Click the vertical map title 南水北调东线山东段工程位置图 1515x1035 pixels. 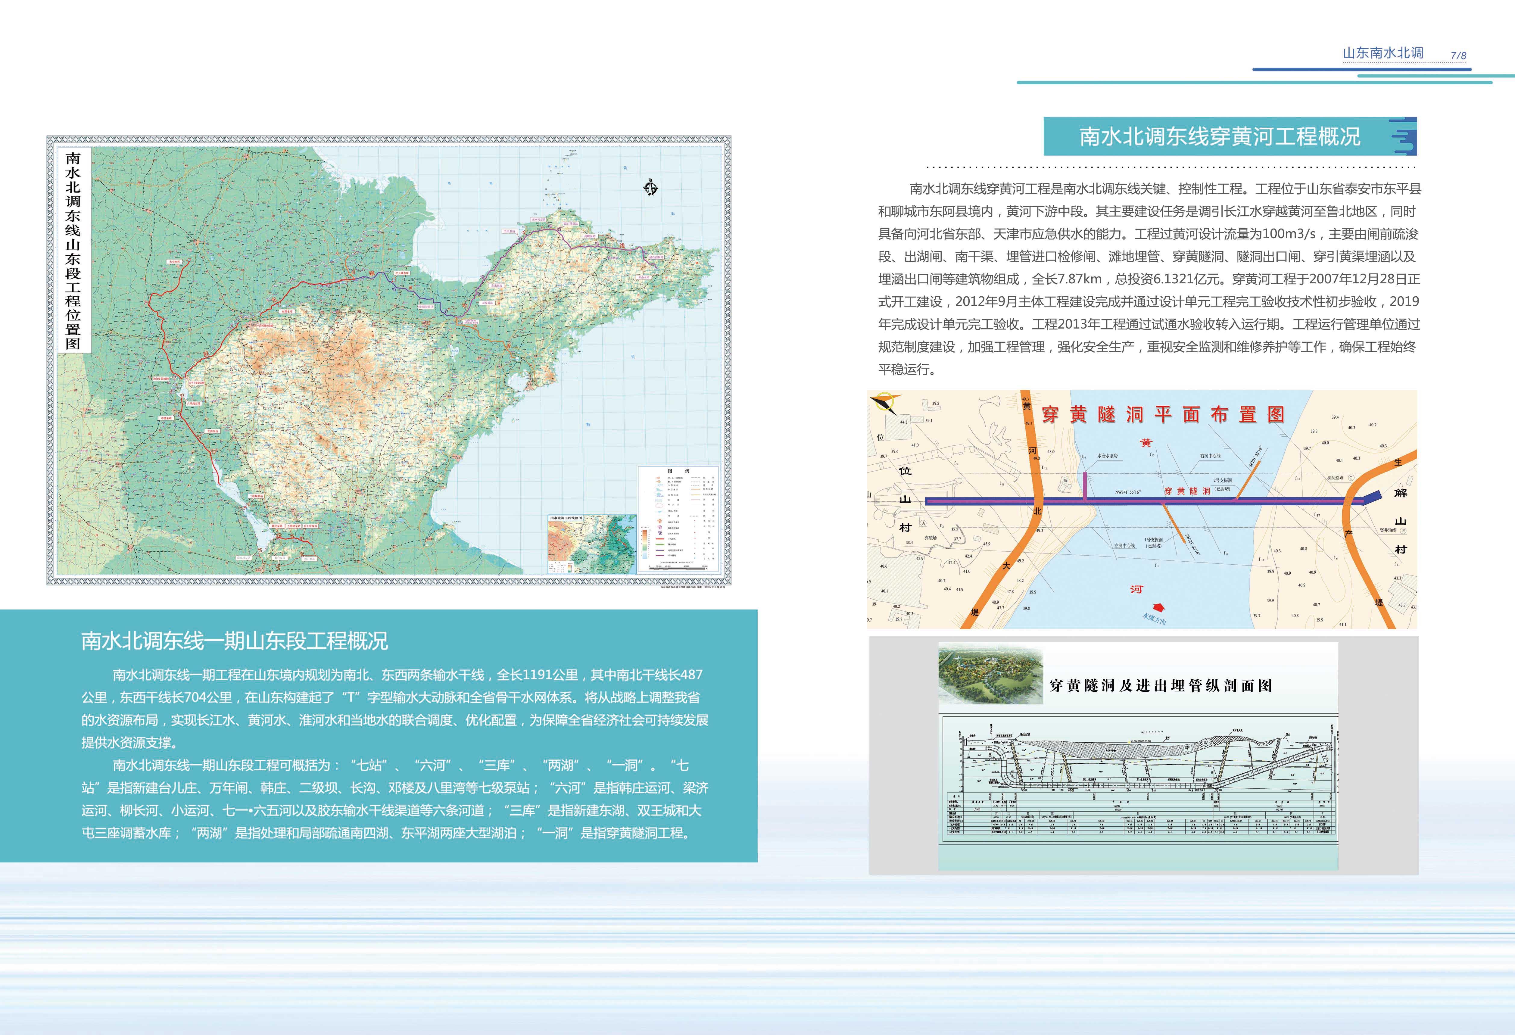pyautogui.click(x=73, y=250)
